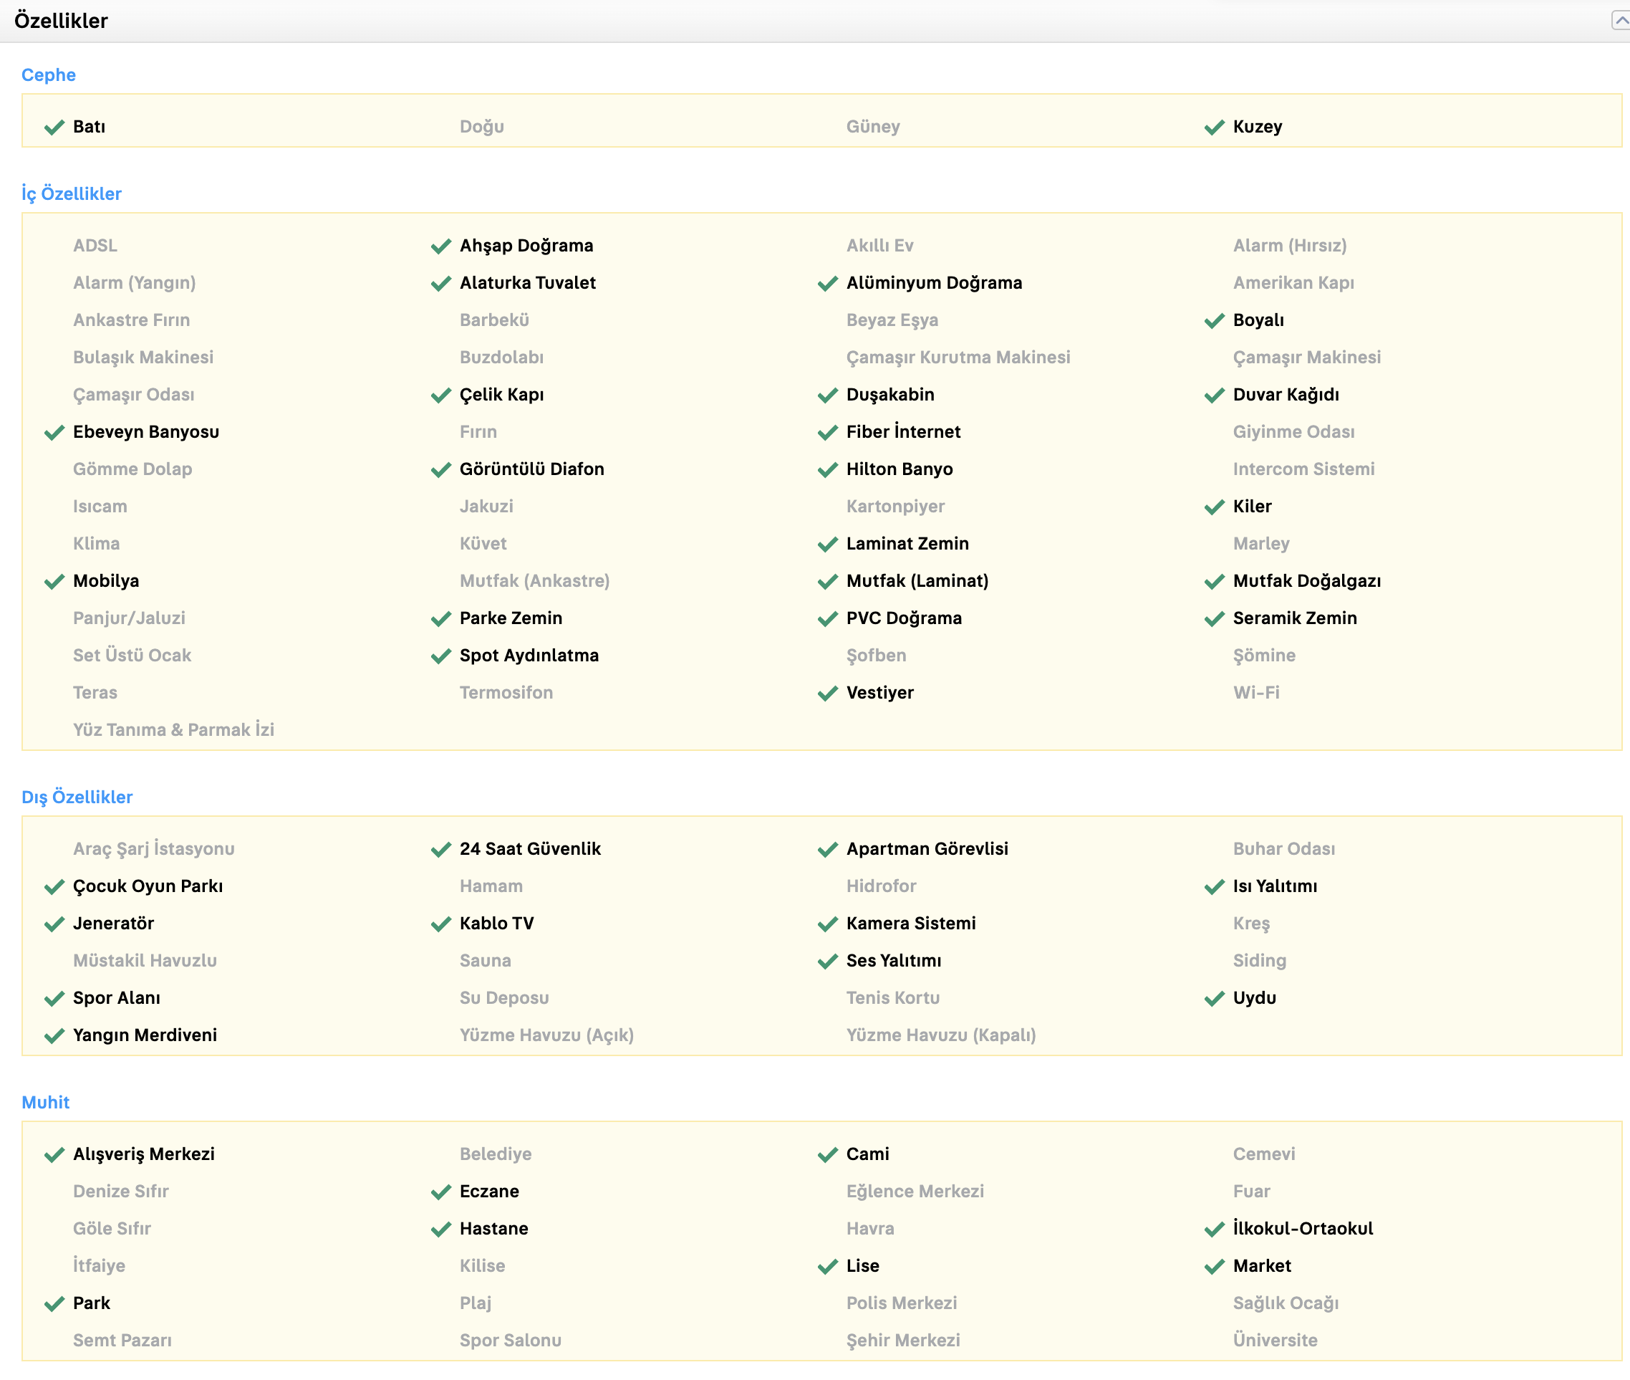
Task: Collapse the Özellikler panel with the chevron
Action: click(1620, 20)
